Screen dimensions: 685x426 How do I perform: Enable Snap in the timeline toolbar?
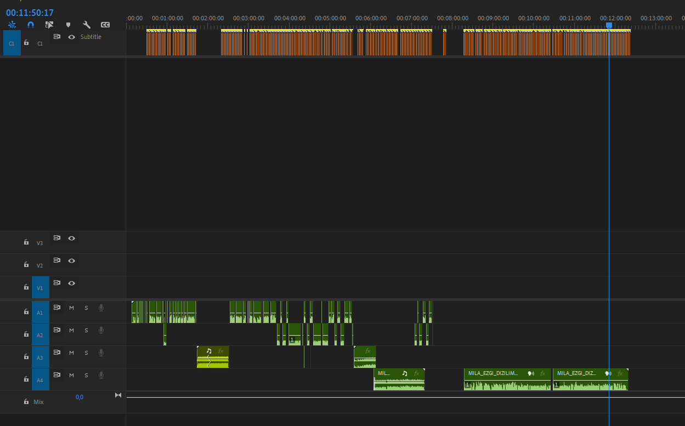click(x=31, y=25)
